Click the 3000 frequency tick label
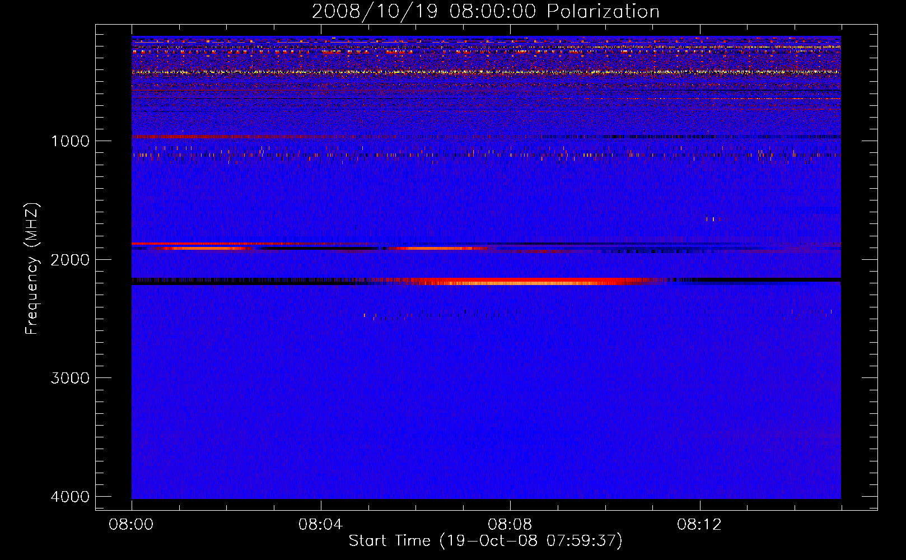This screenshot has width=906, height=560. point(70,378)
